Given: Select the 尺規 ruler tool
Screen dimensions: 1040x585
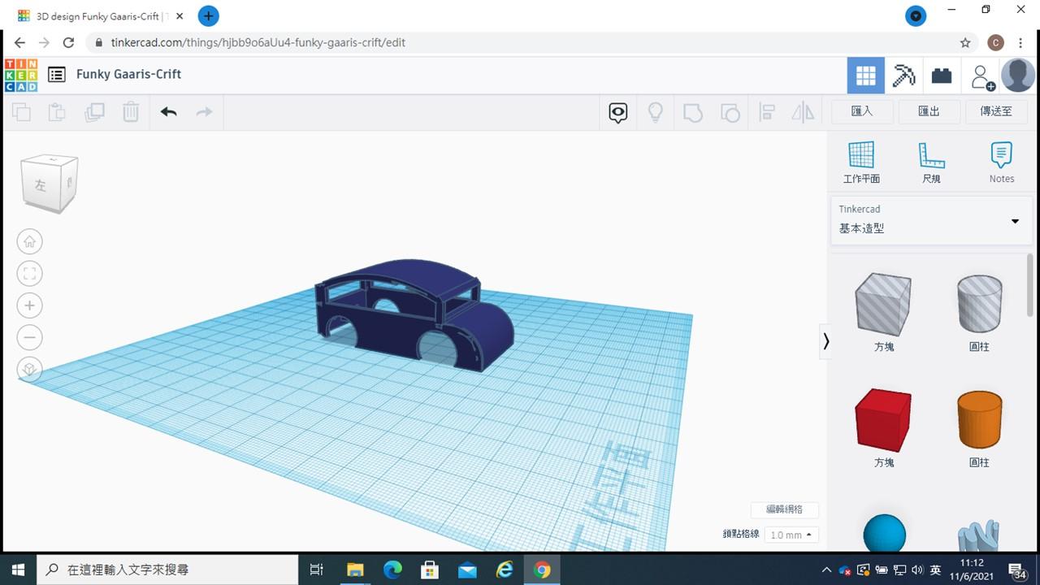Looking at the screenshot, I should tap(931, 162).
